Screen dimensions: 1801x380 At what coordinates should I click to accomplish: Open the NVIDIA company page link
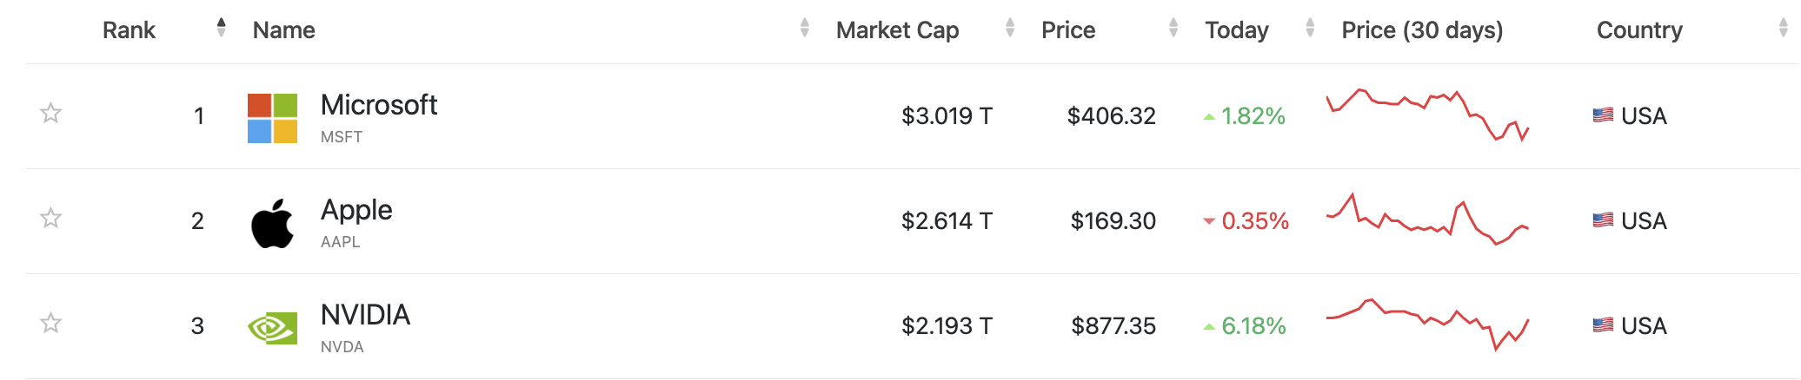click(365, 315)
